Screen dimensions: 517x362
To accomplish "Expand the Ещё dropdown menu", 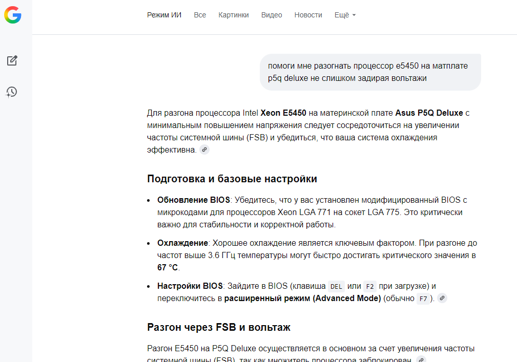I will tap(345, 15).
